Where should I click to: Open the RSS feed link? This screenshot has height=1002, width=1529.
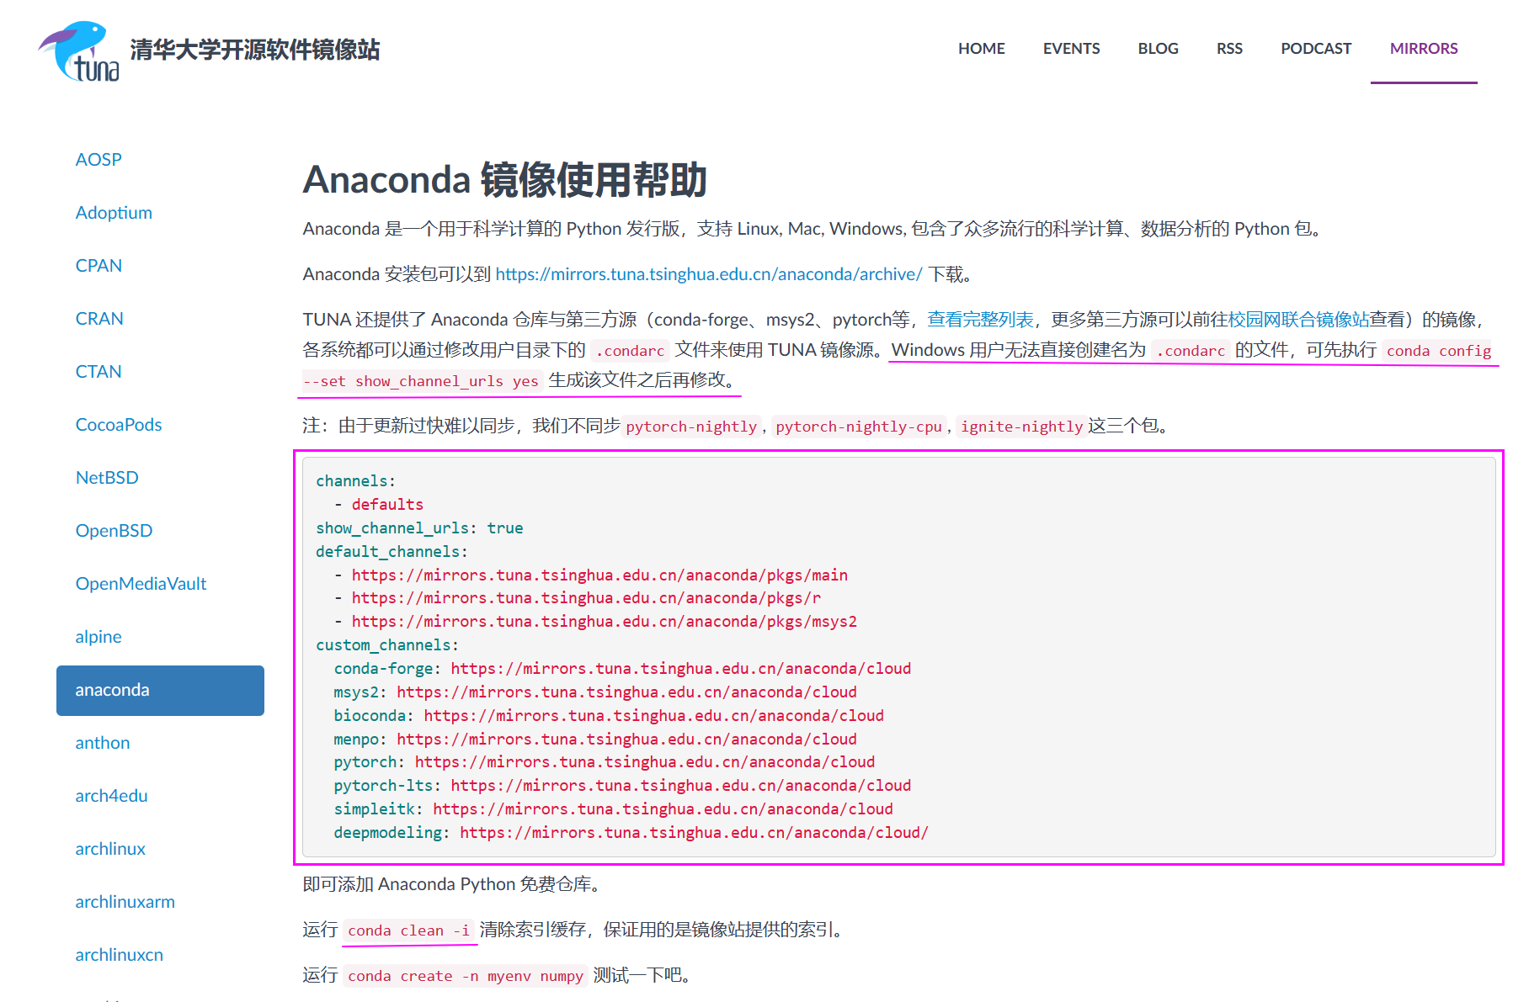(1229, 49)
